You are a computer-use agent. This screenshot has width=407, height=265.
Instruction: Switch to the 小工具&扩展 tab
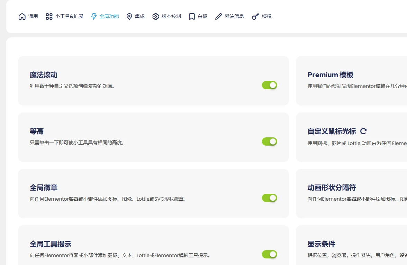click(64, 16)
